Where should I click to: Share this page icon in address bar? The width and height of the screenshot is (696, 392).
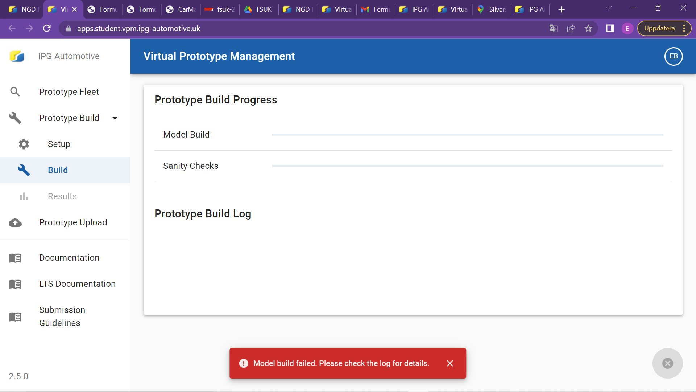pyautogui.click(x=571, y=28)
